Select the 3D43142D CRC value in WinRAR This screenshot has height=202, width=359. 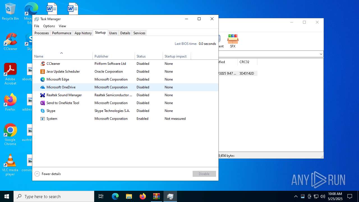[x=247, y=74]
